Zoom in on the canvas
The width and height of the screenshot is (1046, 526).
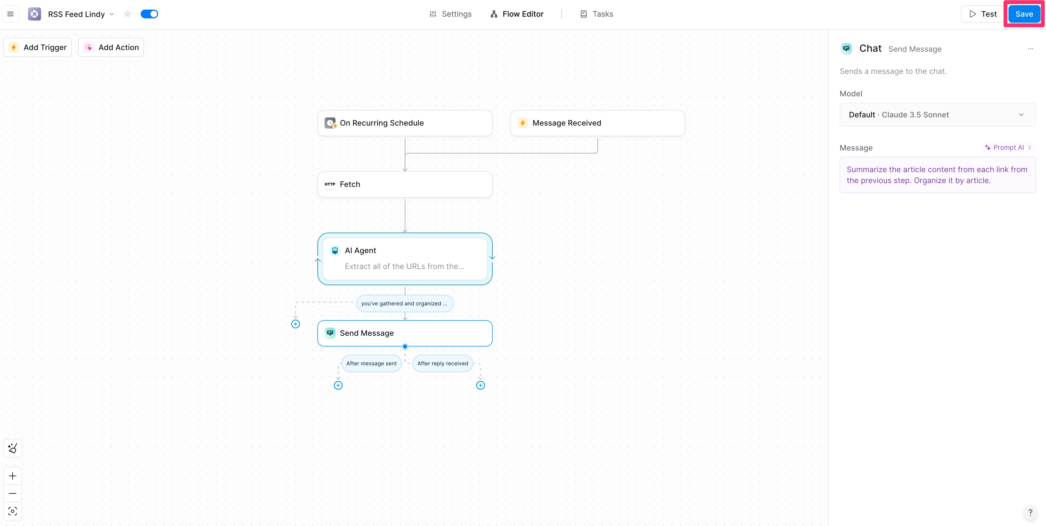[13, 476]
